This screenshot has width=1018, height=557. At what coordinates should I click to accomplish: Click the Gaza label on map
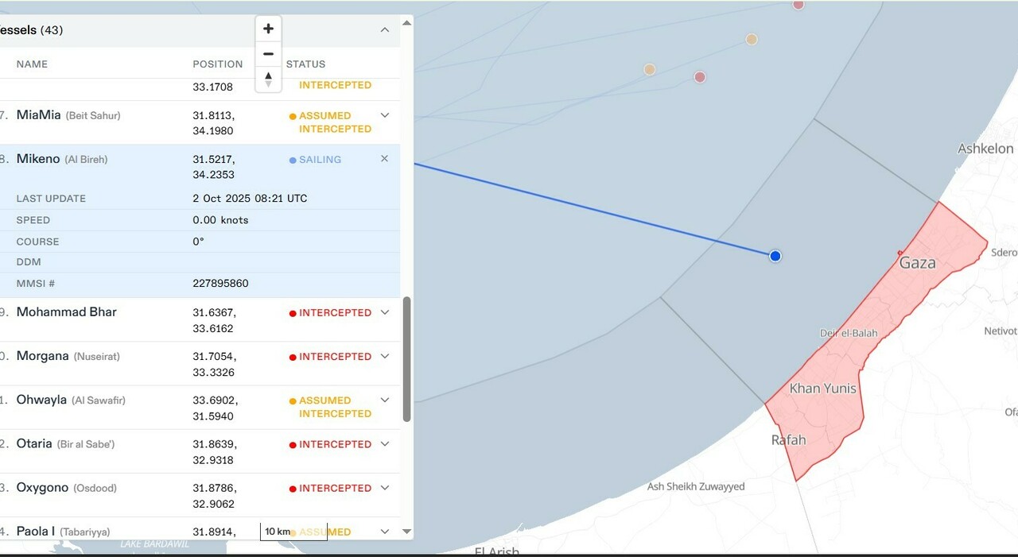pos(917,263)
